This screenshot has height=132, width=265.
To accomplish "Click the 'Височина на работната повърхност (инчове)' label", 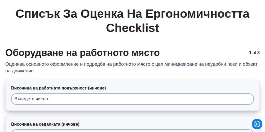I will (59, 88).
